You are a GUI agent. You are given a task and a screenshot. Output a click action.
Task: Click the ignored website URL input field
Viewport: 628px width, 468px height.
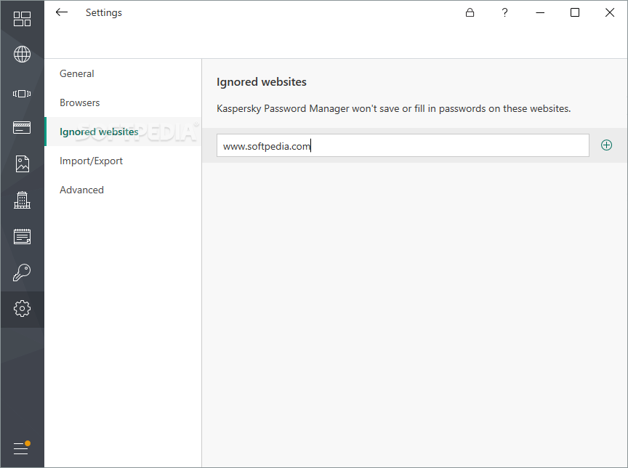(403, 145)
